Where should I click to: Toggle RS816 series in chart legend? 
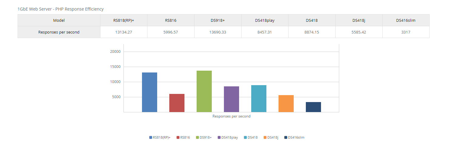coord(183,137)
